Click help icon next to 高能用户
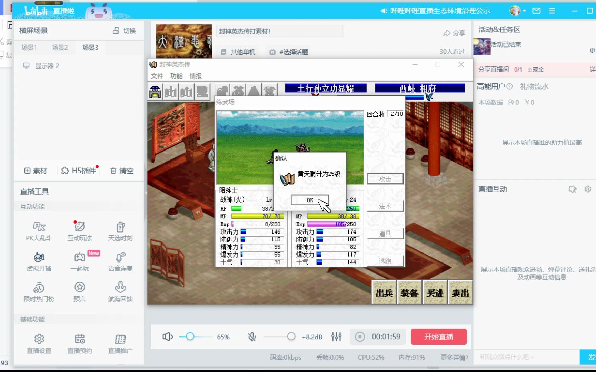The width and height of the screenshot is (596, 372). pos(509,86)
